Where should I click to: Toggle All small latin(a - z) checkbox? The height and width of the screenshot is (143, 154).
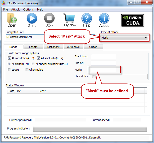tap(39, 58)
